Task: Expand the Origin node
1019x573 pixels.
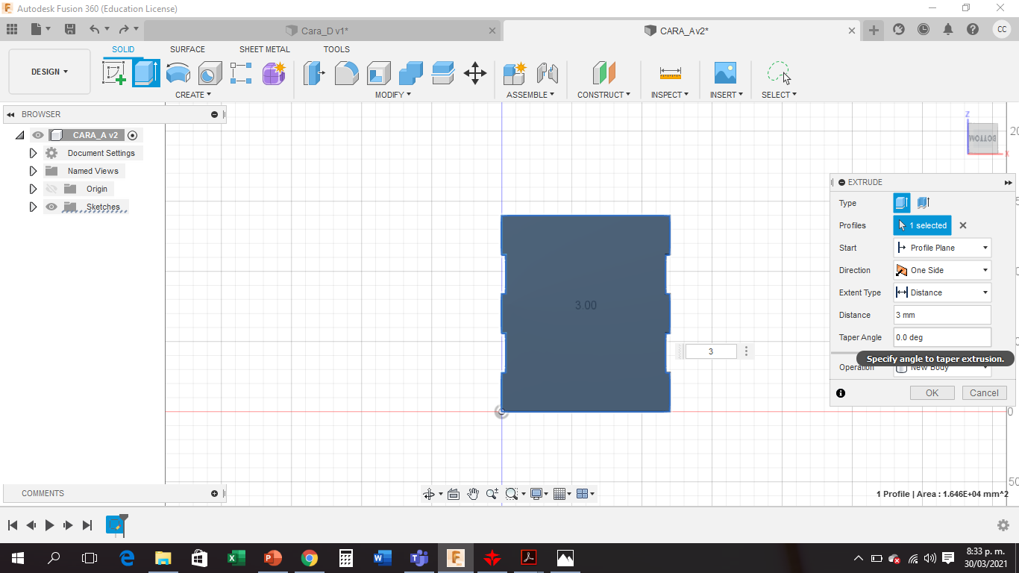Action: pyautogui.click(x=33, y=189)
